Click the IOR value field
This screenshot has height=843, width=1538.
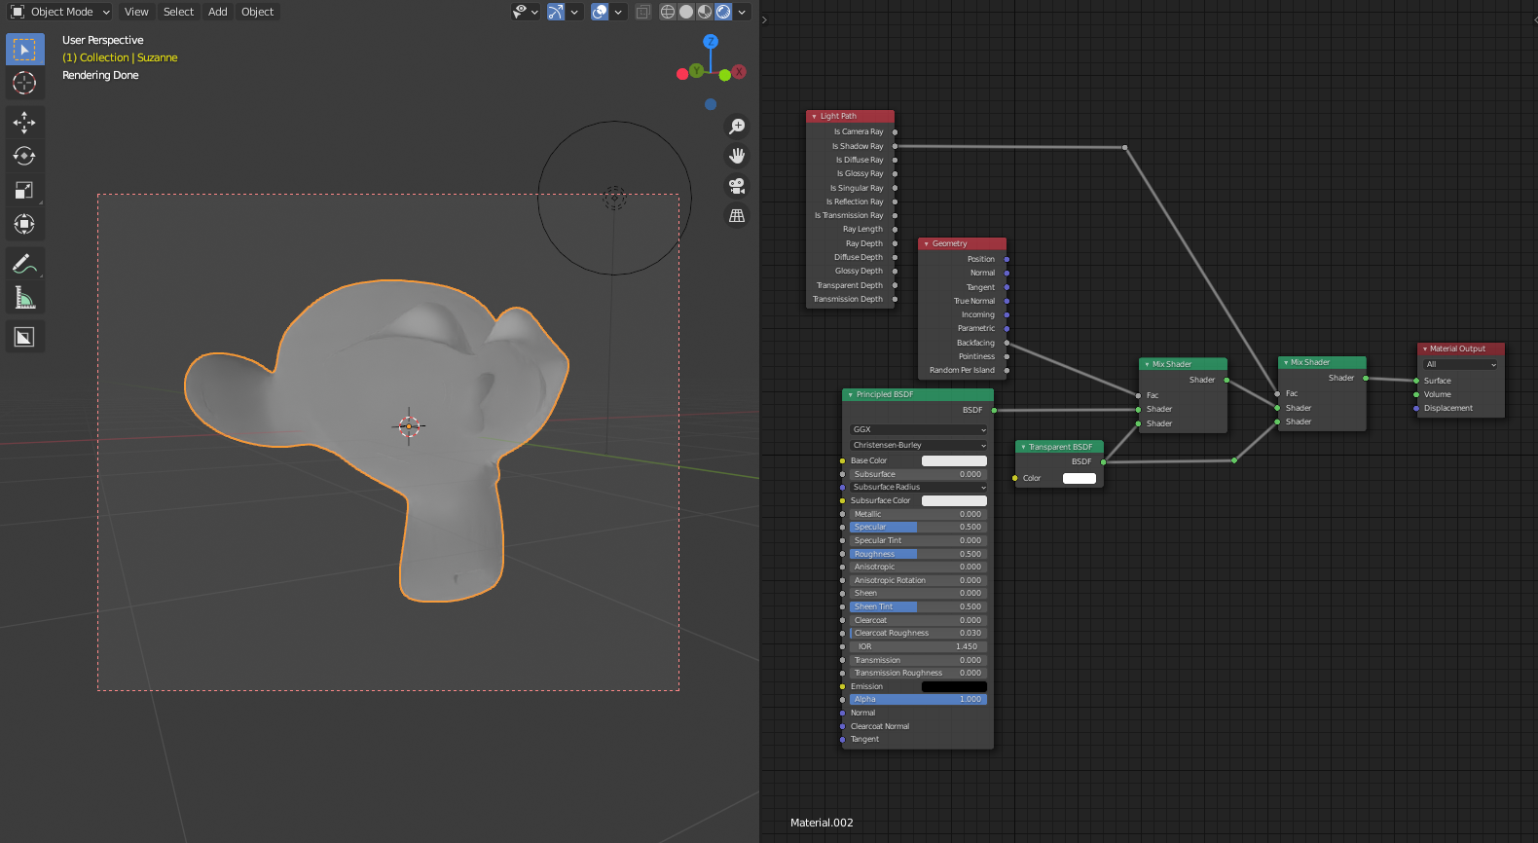(x=919, y=646)
